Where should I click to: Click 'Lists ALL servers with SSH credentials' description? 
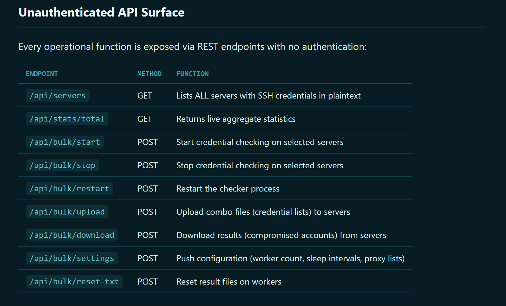coord(268,96)
